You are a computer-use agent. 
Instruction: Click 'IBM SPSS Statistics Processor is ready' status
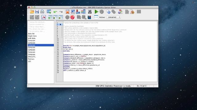tap(113, 86)
